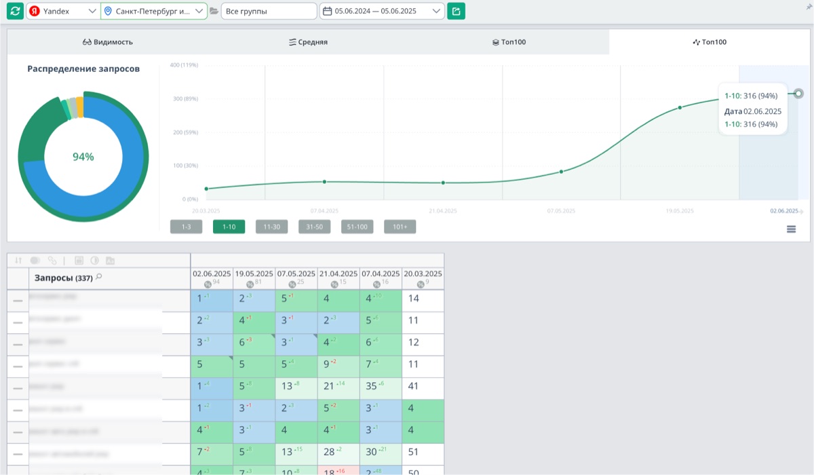The height and width of the screenshot is (475, 814).
Task: Open the chart hamburger menu
Action: [x=791, y=229]
